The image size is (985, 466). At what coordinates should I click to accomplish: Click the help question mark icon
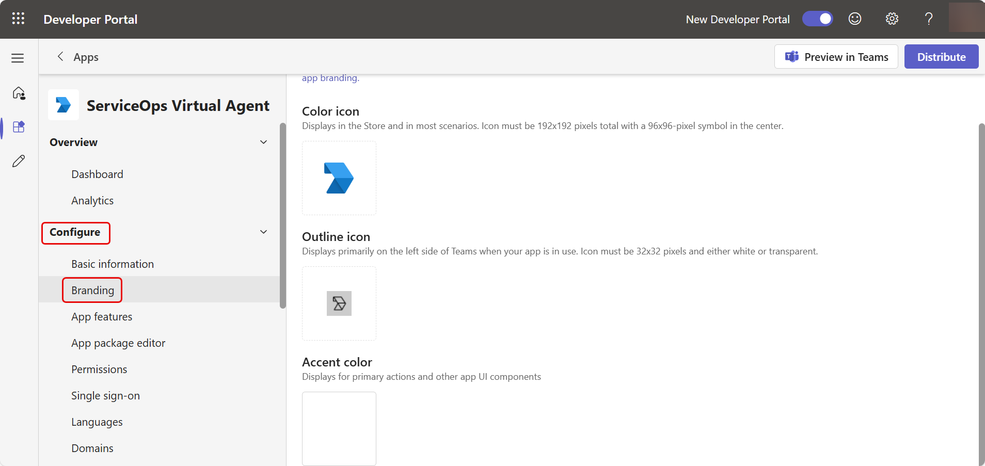pyautogui.click(x=928, y=19)
